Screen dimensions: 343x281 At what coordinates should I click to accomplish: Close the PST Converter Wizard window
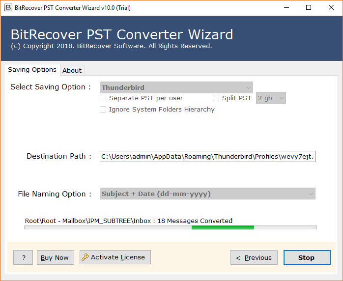point(331,8)
